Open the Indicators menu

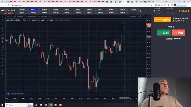[x=31, y=16]
